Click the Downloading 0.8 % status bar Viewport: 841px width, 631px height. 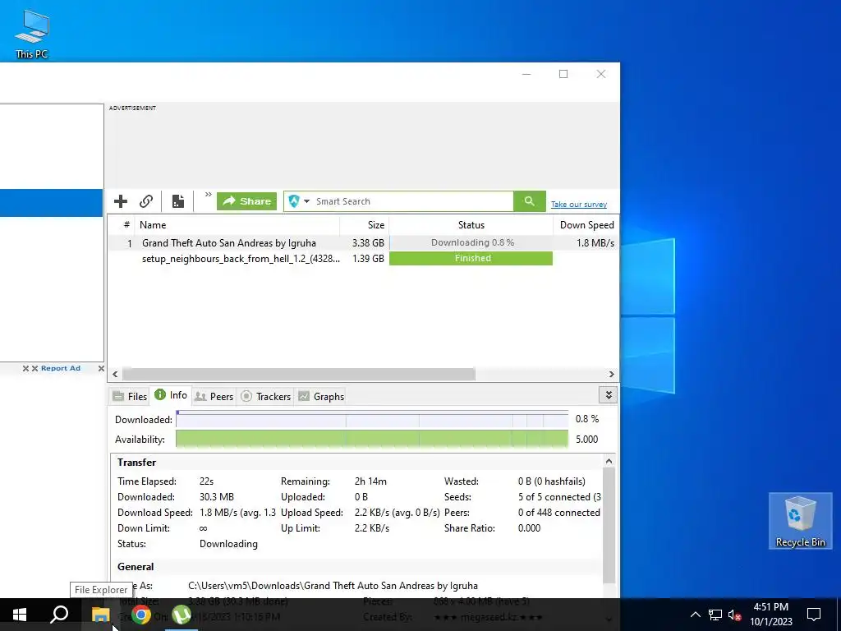471,242
